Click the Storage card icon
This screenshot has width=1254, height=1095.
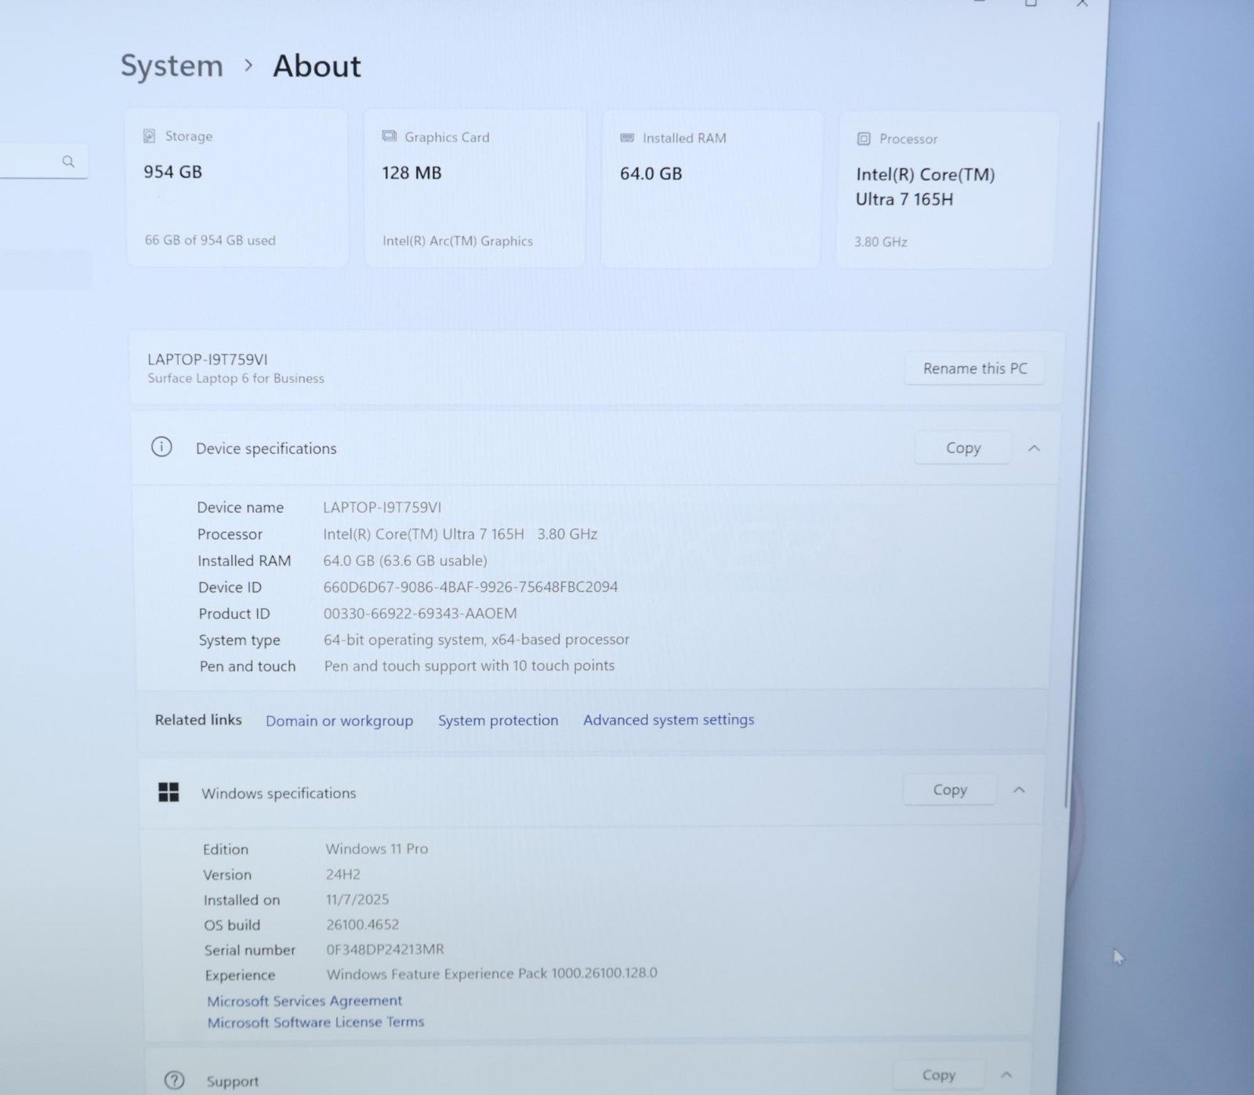(x=149, y=136)
